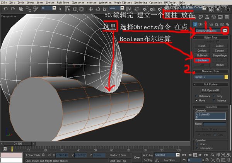Select the Copy radio beside Reference

click(x=214, y=96)
